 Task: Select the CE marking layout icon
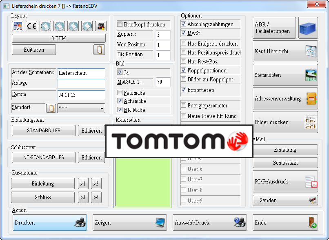click(x=31, y=26)
